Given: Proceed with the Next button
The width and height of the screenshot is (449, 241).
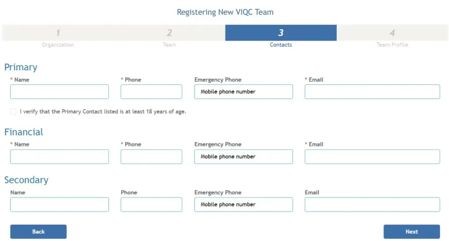Looking at the screenshot, I should (x=412, y=231).
